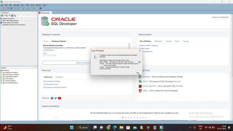
Task: Show hidden system tray icons chevron
Action: pos(190,127)
